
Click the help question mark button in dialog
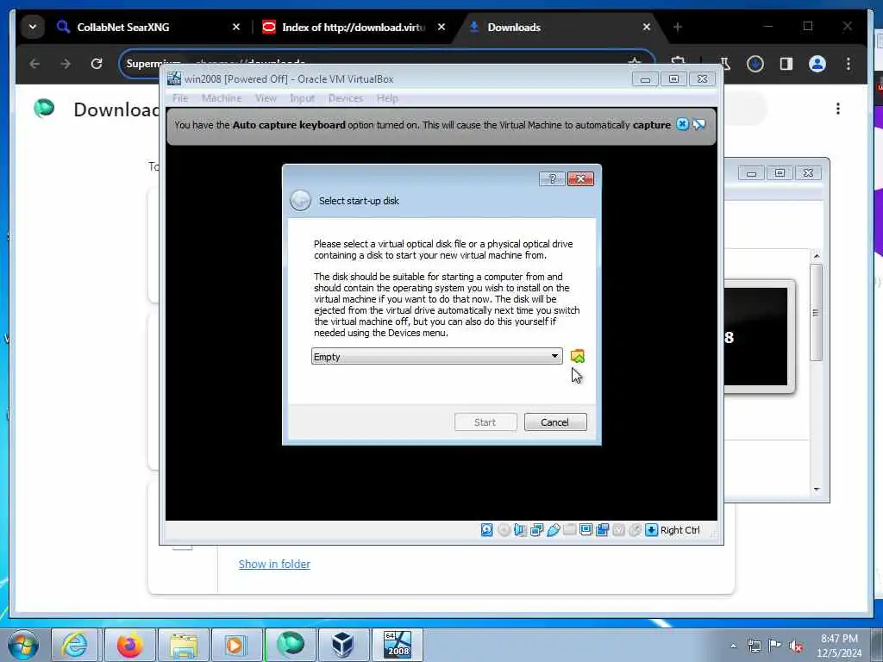pos(552,179)
